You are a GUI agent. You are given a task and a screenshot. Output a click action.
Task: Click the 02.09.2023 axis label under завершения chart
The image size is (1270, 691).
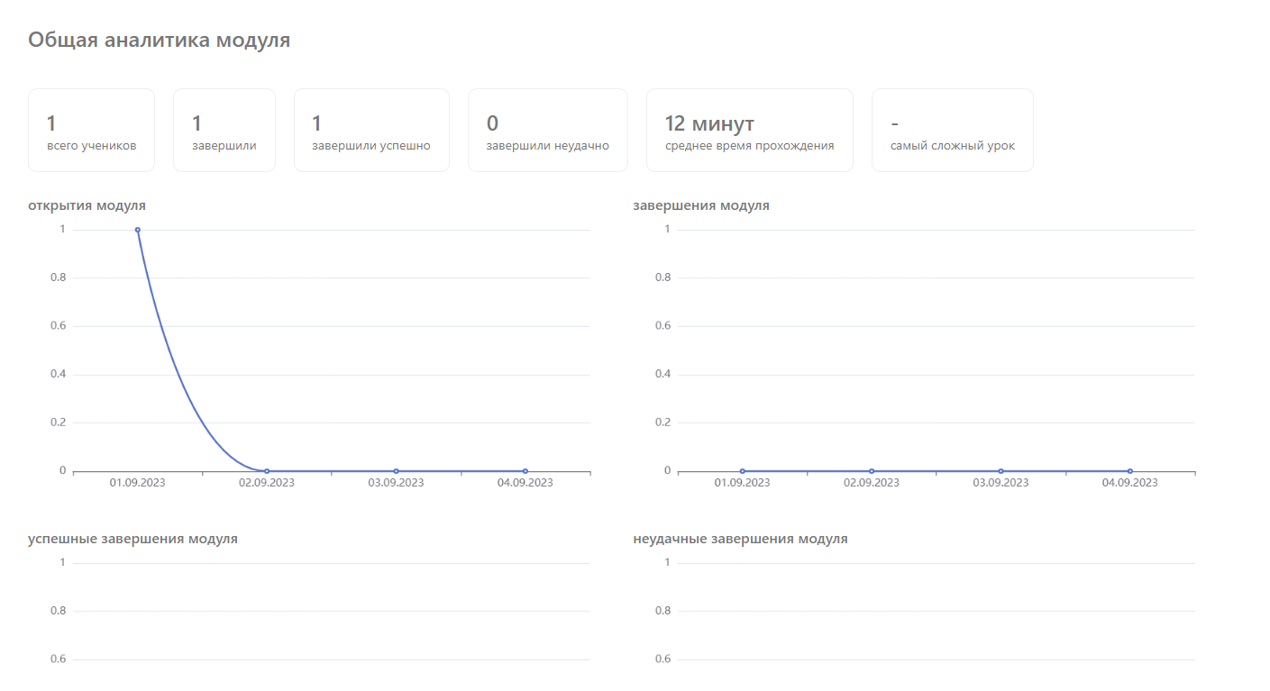pyautogui.click(x=872, y=483)
